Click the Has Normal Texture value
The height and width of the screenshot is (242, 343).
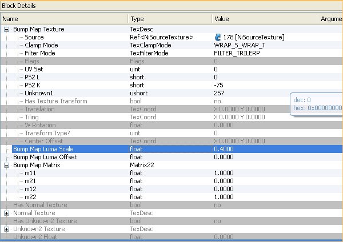[x=217, y=205]
